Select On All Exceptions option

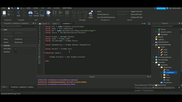102,14
